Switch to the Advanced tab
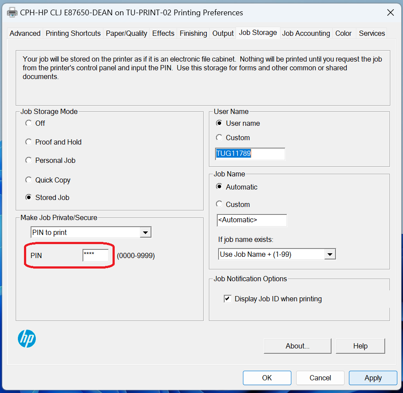The width and height of the screenshot is (403, 393). point(25,34)
